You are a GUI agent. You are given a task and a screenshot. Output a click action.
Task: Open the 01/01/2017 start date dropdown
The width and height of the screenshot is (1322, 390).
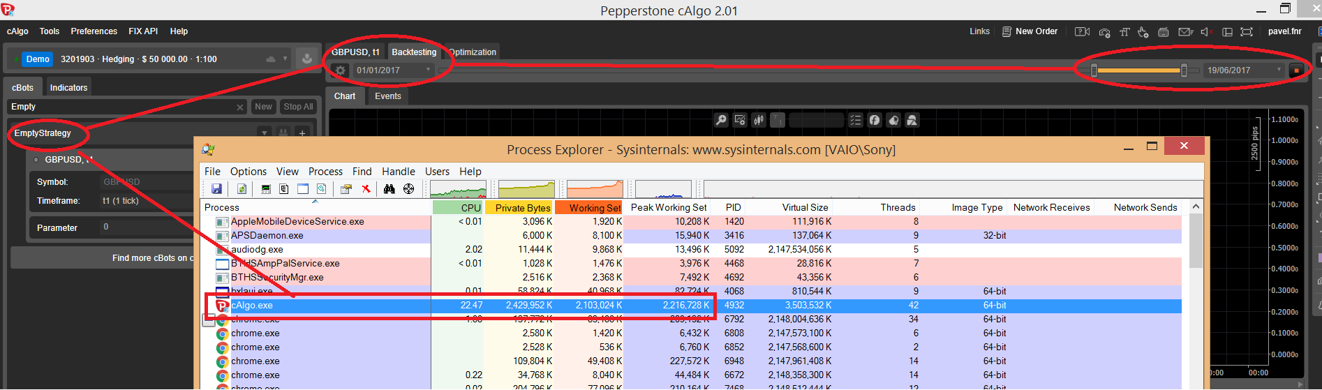click(394, 70)
